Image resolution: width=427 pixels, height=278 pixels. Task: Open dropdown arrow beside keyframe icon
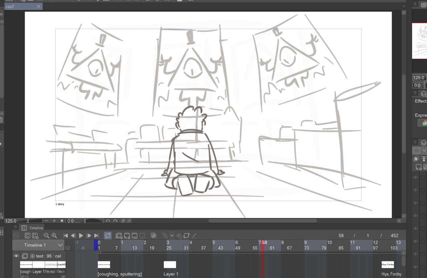172,236
